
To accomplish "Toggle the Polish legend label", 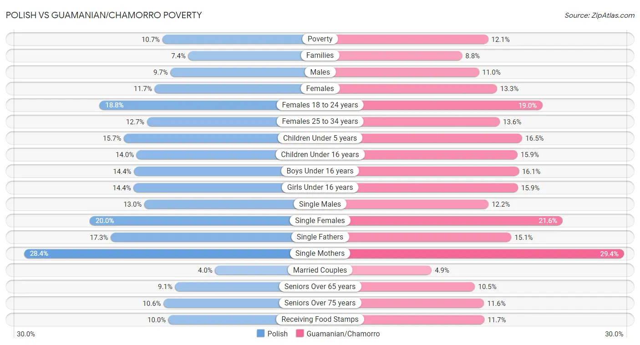I will (277, 334).
